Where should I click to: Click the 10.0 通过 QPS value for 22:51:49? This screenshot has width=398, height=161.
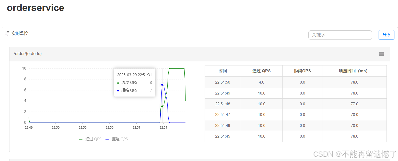(262, 93)
